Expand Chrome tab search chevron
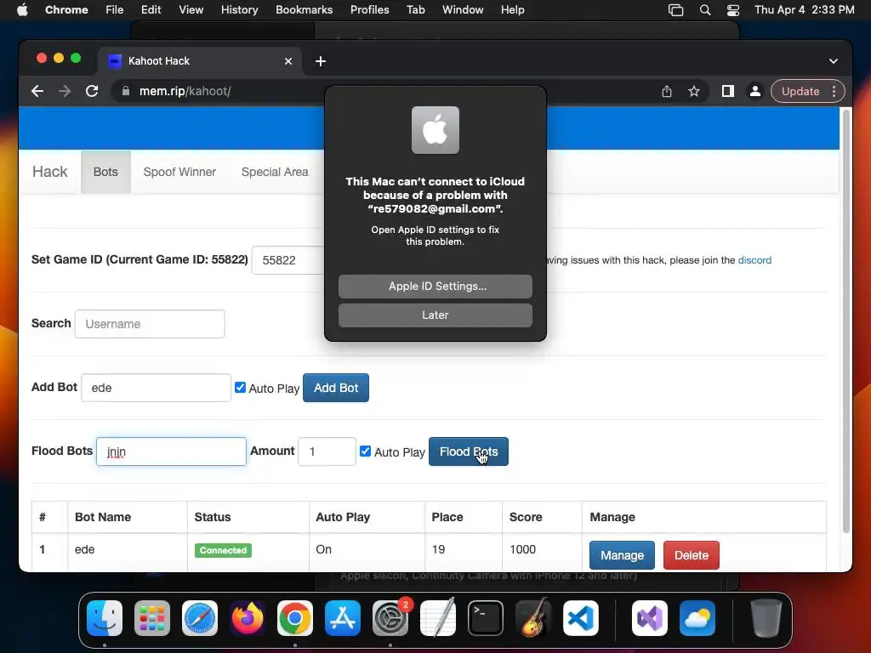Viewport: 871px width, 653px height. click(834, 61)
